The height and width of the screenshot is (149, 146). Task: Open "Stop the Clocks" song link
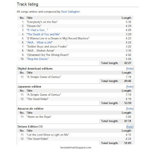pos(37,59)
